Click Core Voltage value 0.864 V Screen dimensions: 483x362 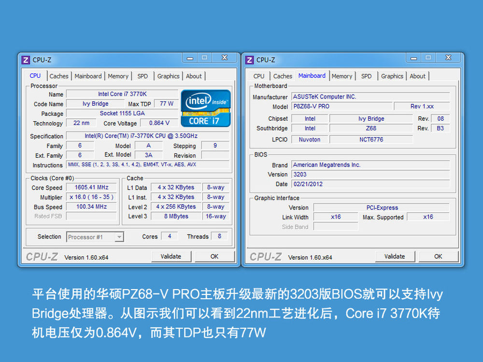[159, 123]
